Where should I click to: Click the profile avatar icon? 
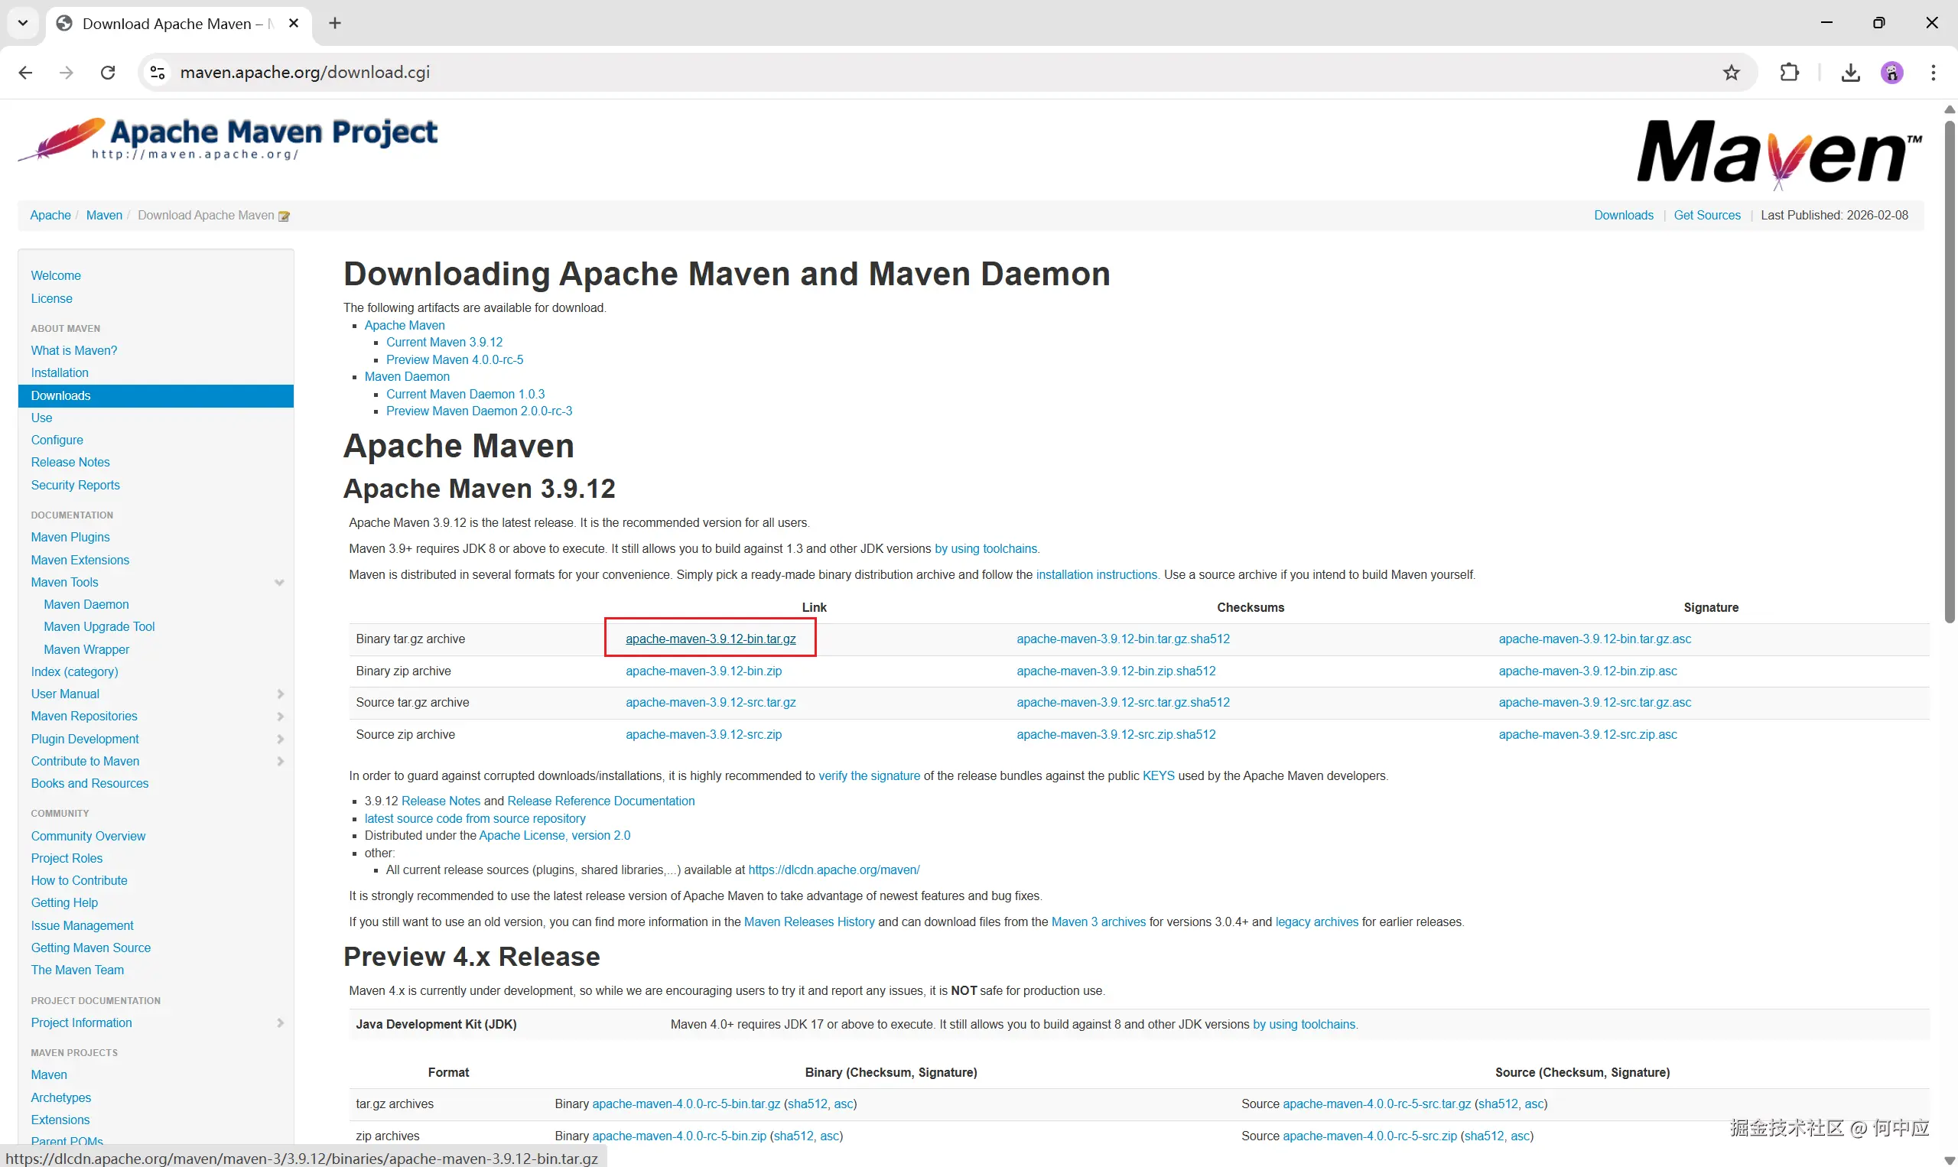[x=1891, y=73]
